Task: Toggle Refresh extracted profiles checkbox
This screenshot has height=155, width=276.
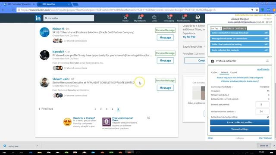Action: click(x=268, y=117)
